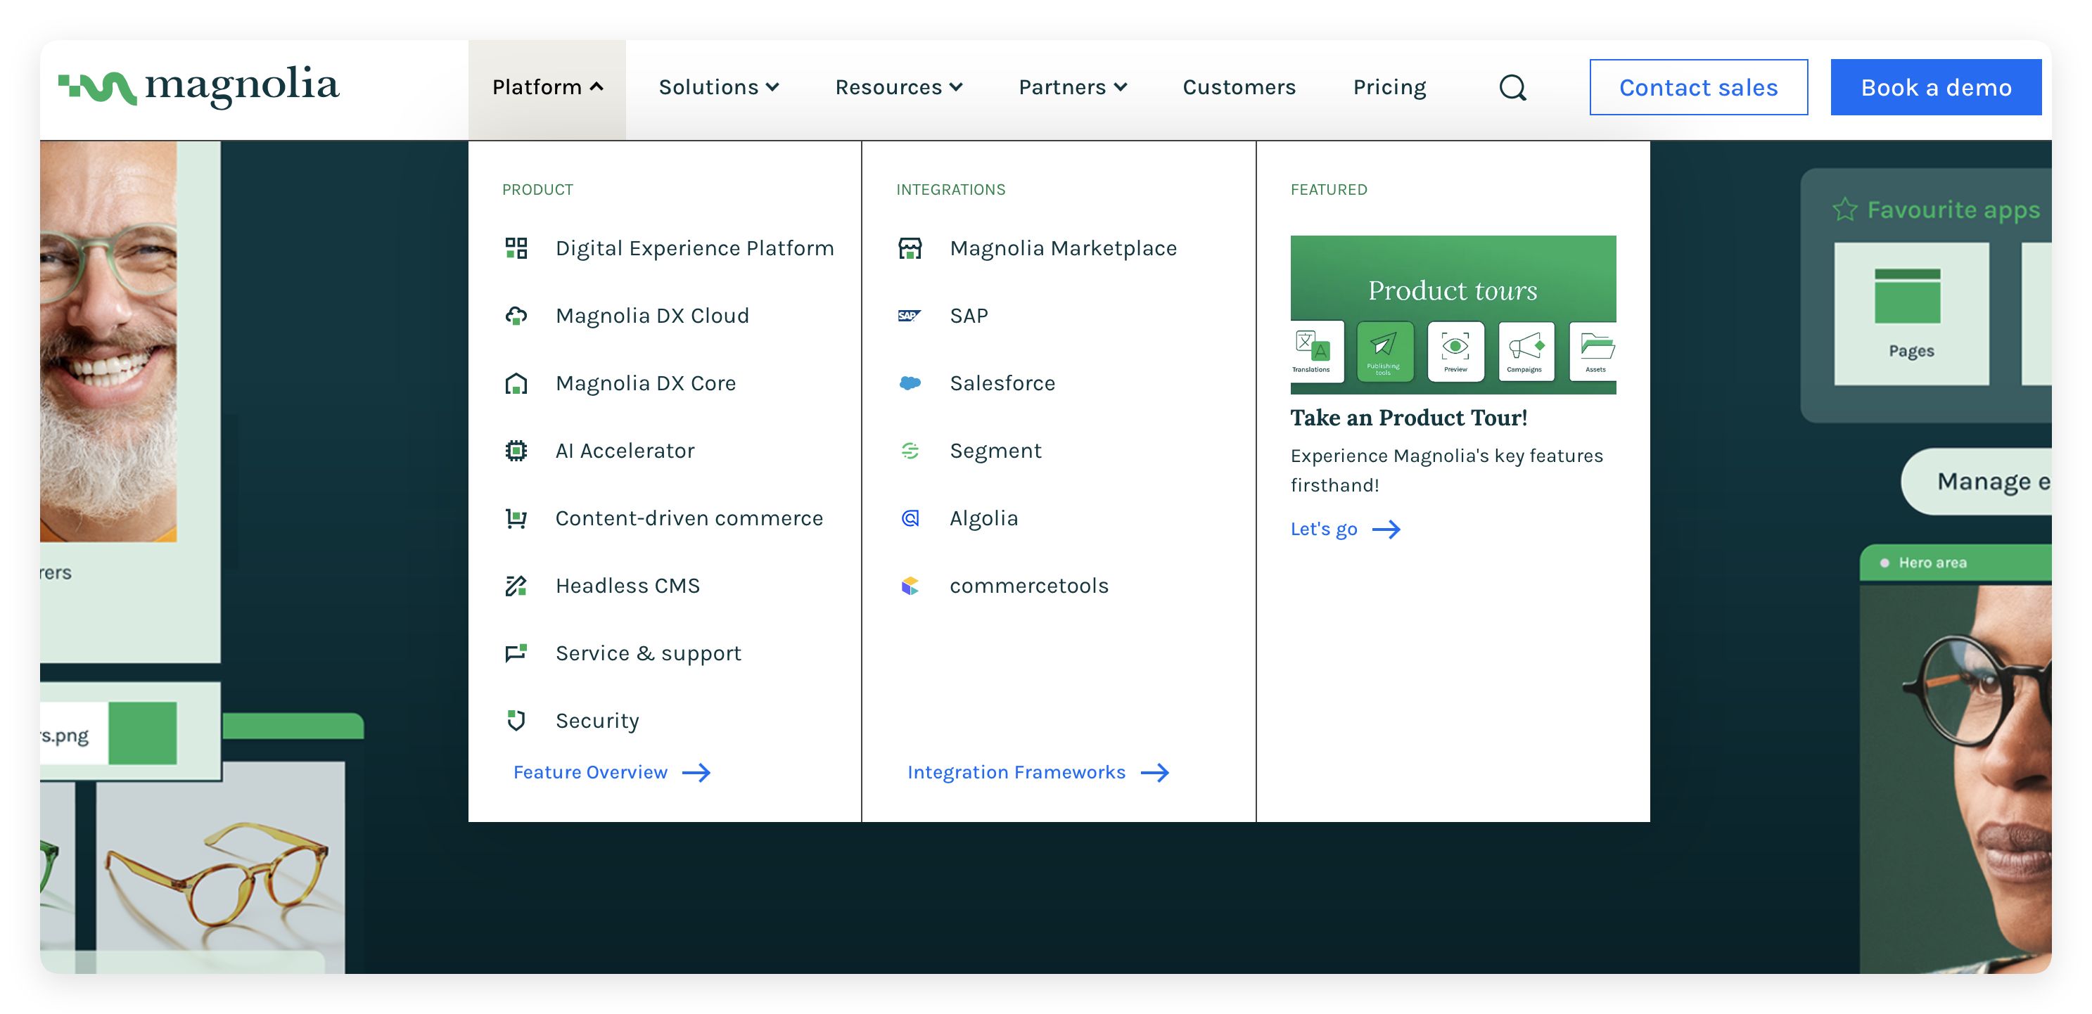Open the Product tours thumbnail image

click(x=1452, y=315)
